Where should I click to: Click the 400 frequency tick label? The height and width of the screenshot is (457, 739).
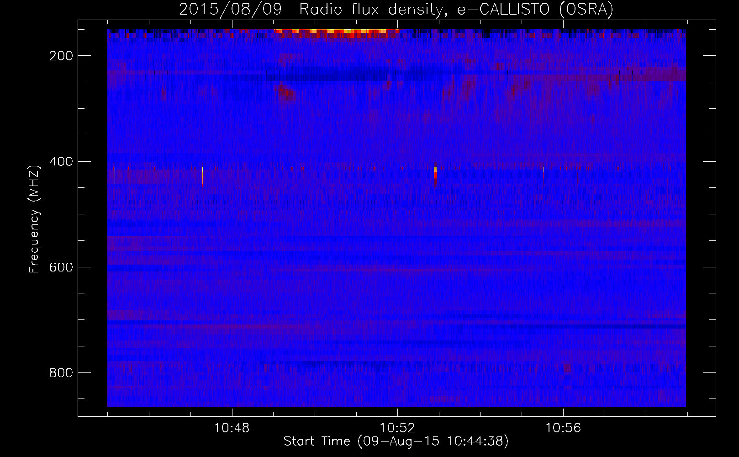click(61, 161)
